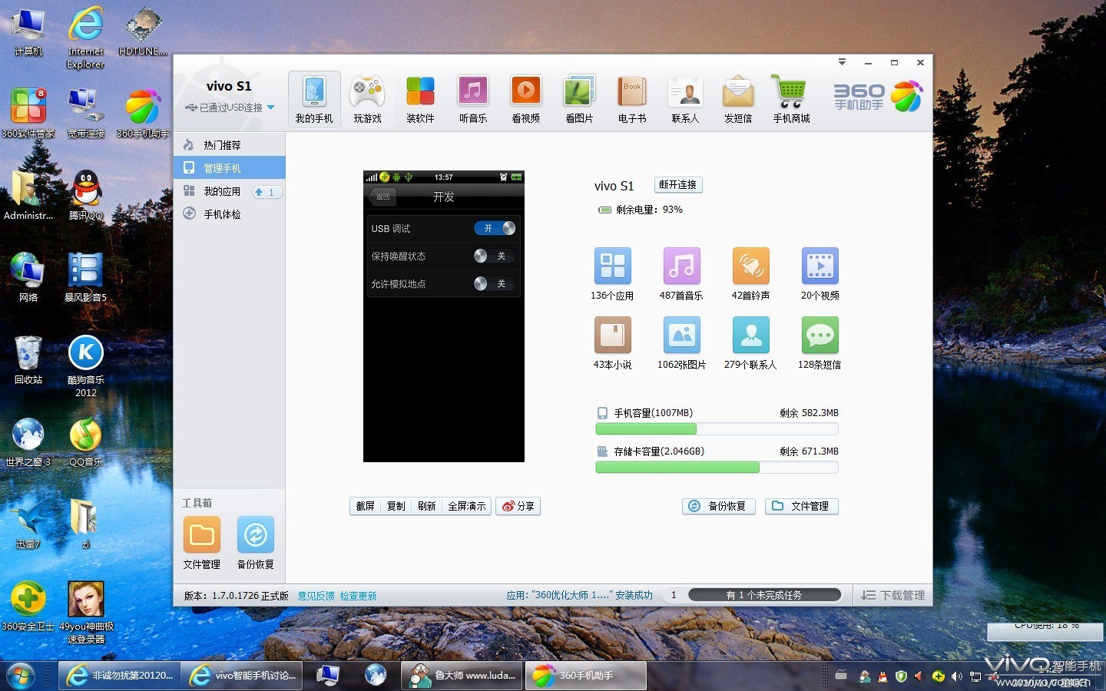Open the 意见反馈 feedback link

[x=316, y=596]
